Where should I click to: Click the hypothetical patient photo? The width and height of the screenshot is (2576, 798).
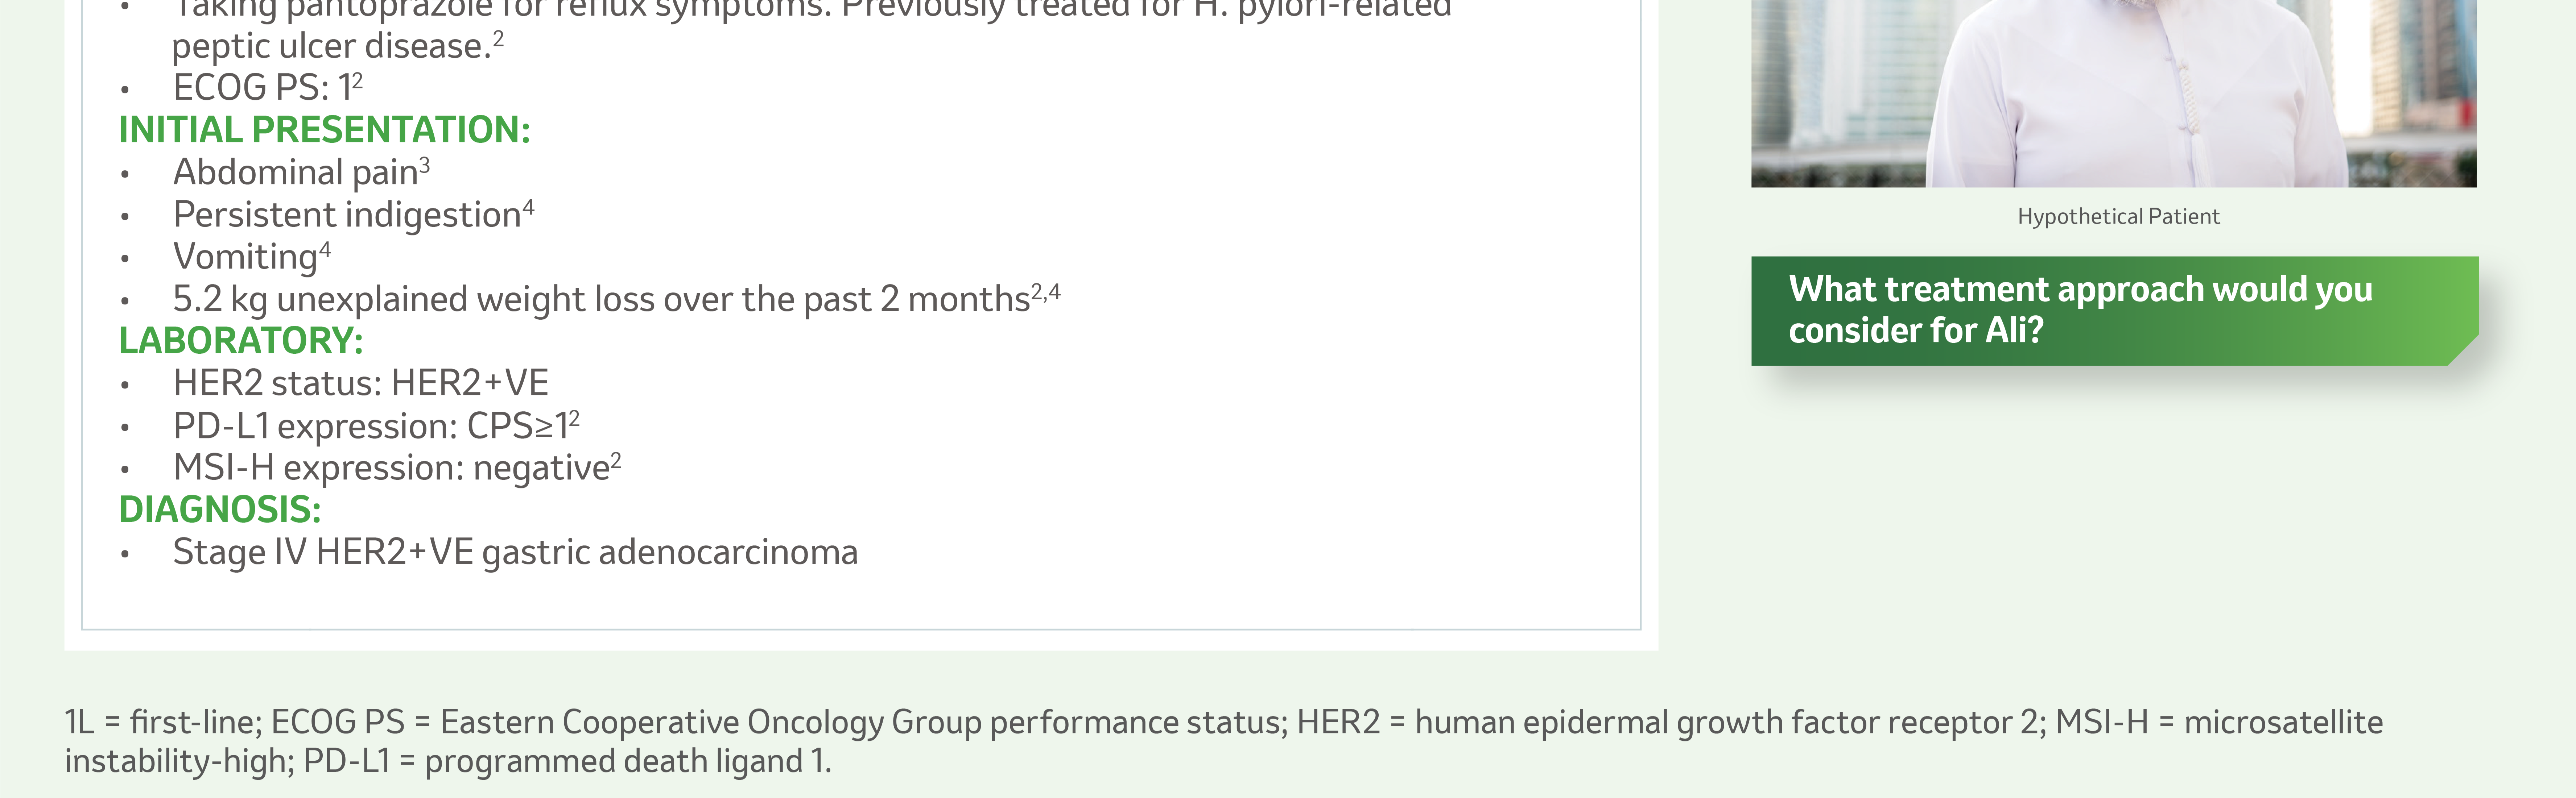(2114, 93)
